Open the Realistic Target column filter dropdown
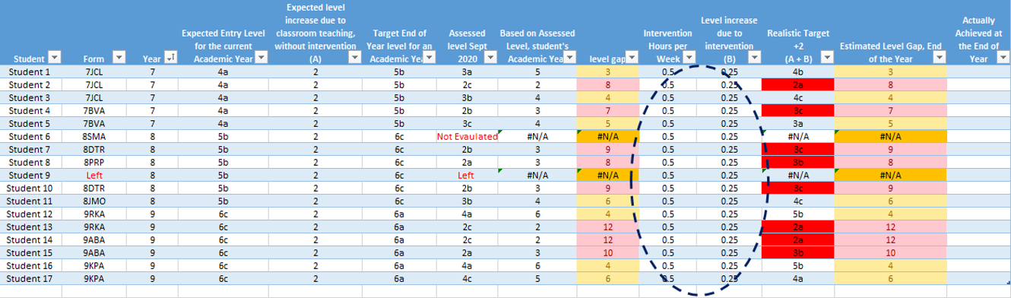1011x298 pixels. tap(826, 58)
